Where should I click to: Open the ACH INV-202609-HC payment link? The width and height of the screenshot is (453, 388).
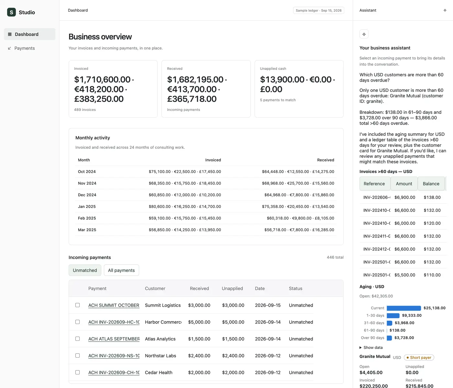click(x=114, y=322)
